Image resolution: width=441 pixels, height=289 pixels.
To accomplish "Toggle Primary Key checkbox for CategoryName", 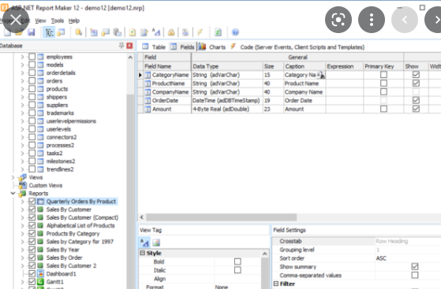I will (383, 75).
